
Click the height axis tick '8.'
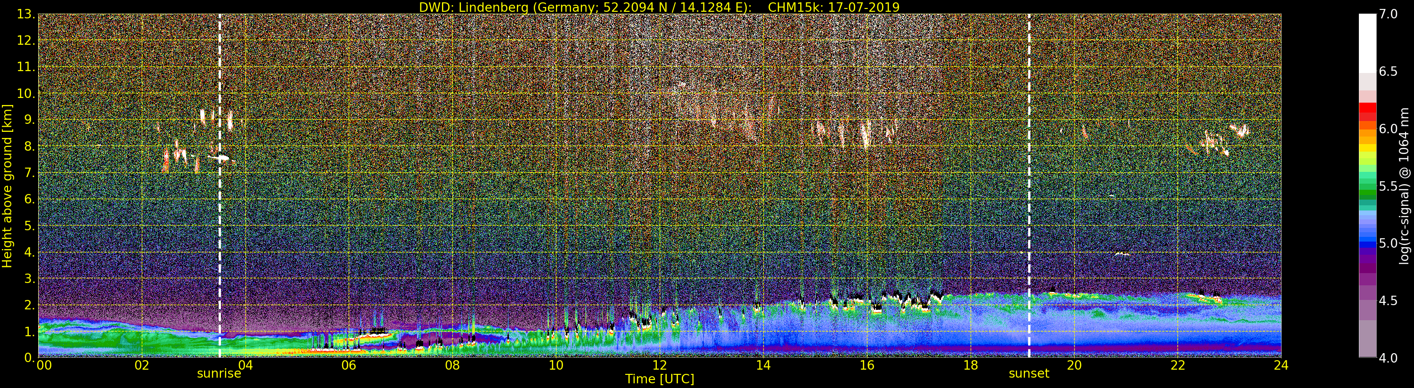click(29, 146)
